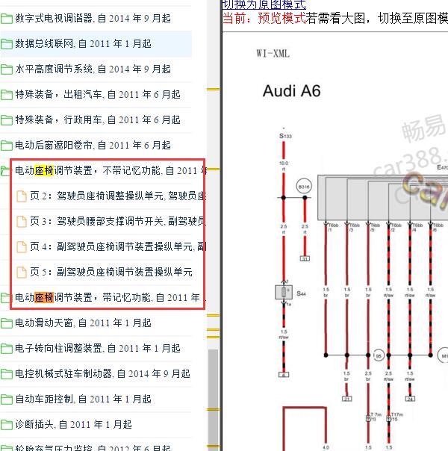Open 页 4：副驾驶员座椅调节装置操纵单元, 副
The image size is (448, 451).
[118, 246]
